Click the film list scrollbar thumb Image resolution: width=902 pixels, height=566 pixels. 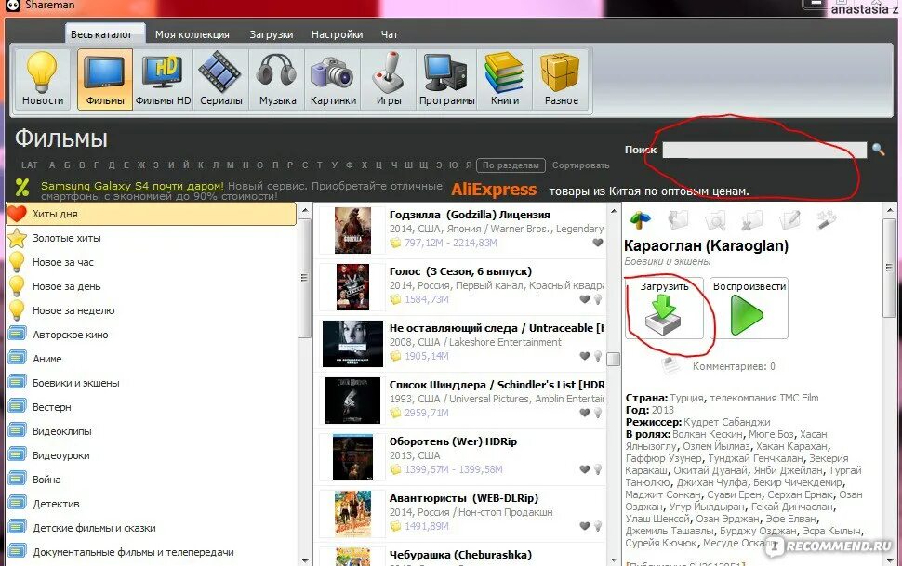click(x=613, y=359)
